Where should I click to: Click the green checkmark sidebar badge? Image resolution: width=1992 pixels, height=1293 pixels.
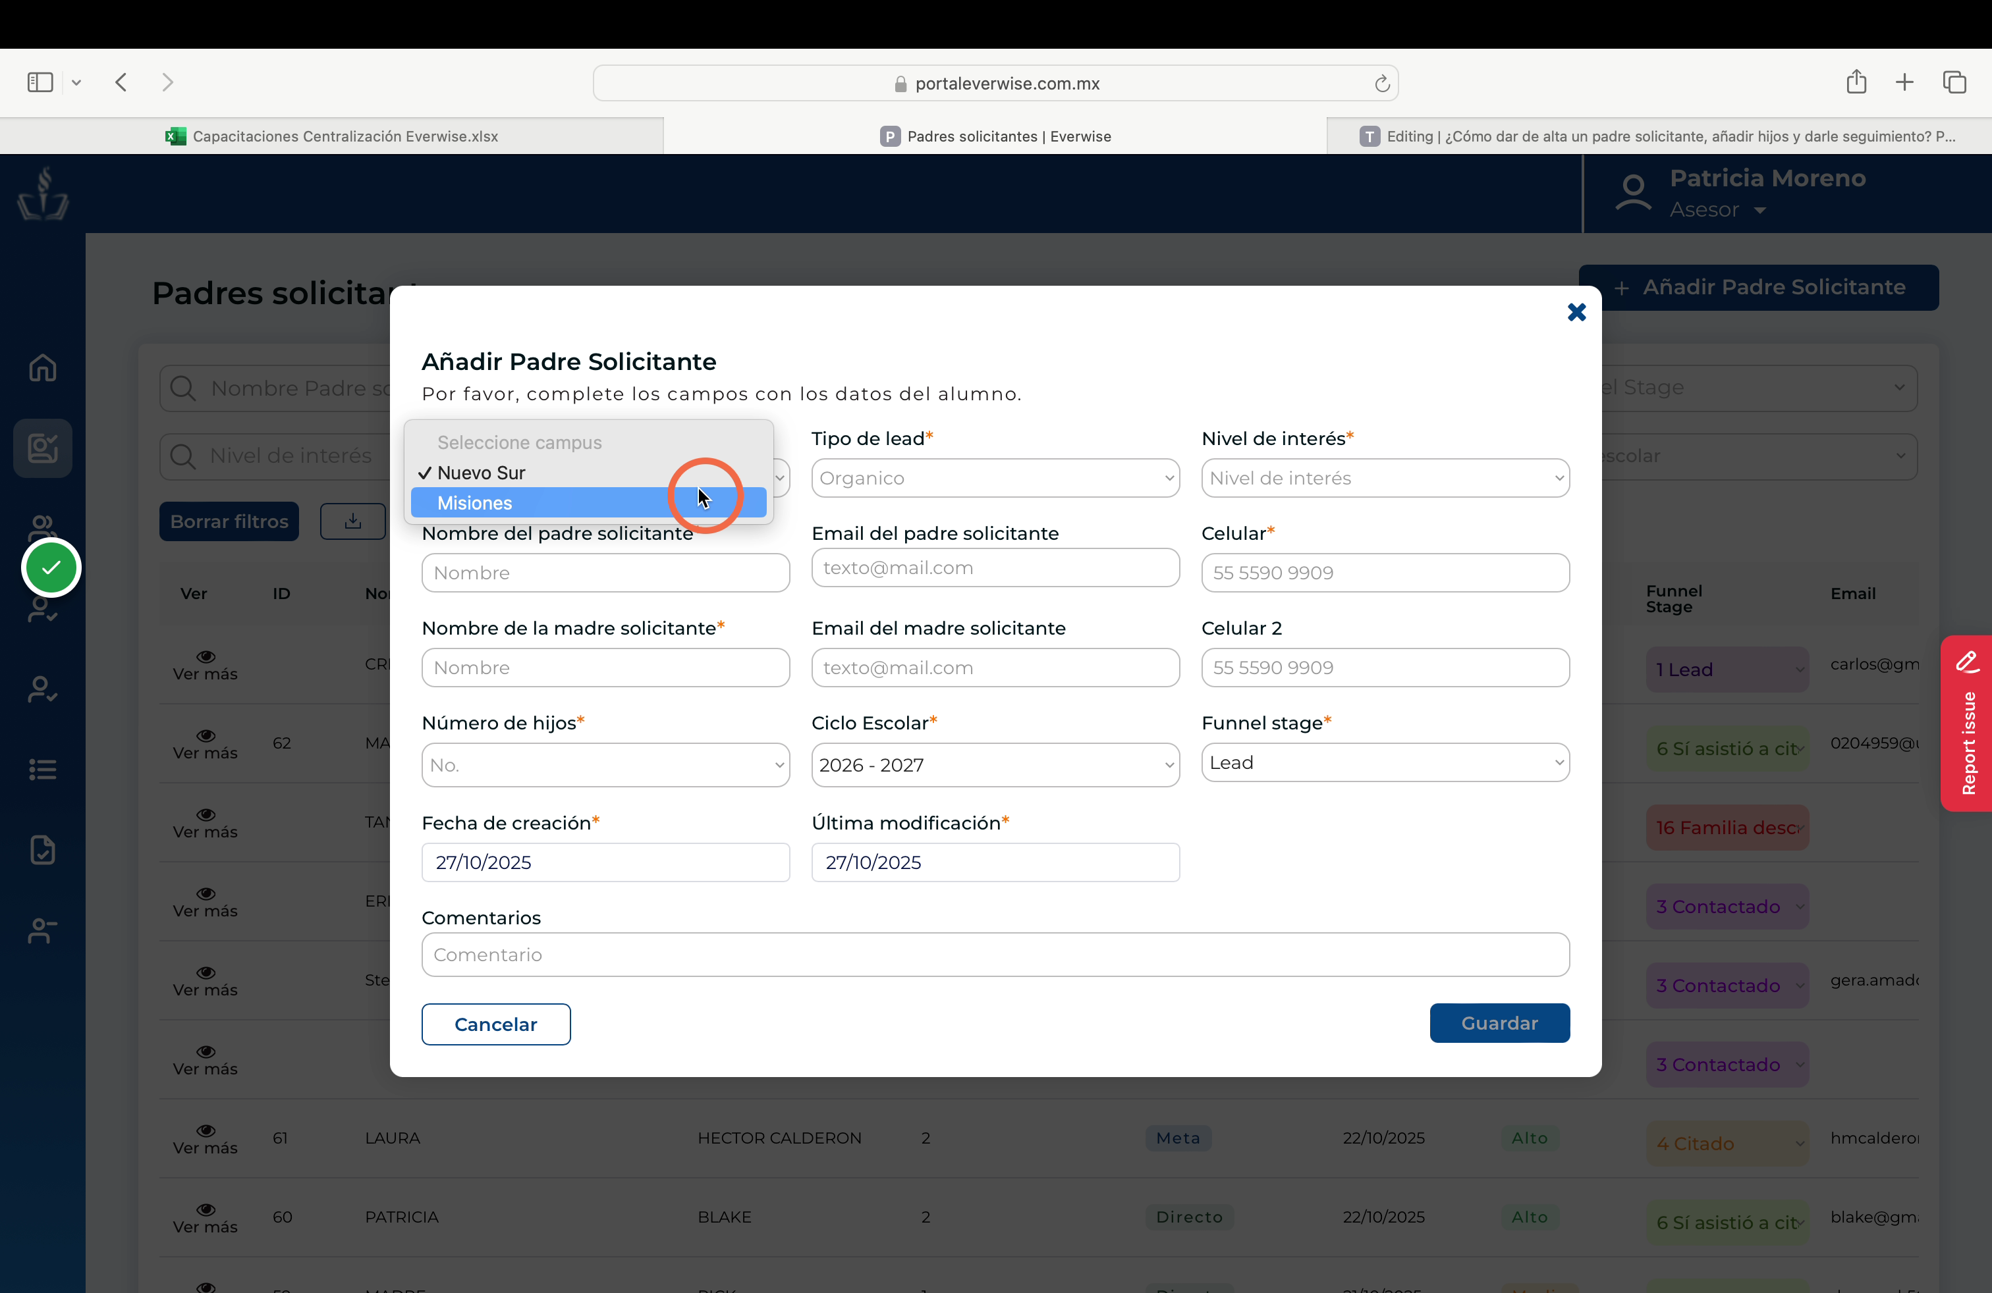click(51, 568)
